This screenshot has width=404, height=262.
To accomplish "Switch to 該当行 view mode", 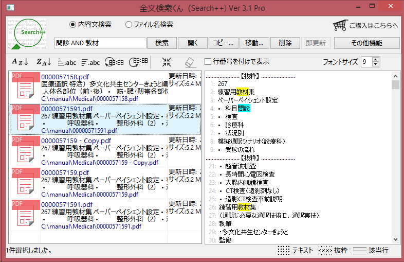I will pos(370,251).
